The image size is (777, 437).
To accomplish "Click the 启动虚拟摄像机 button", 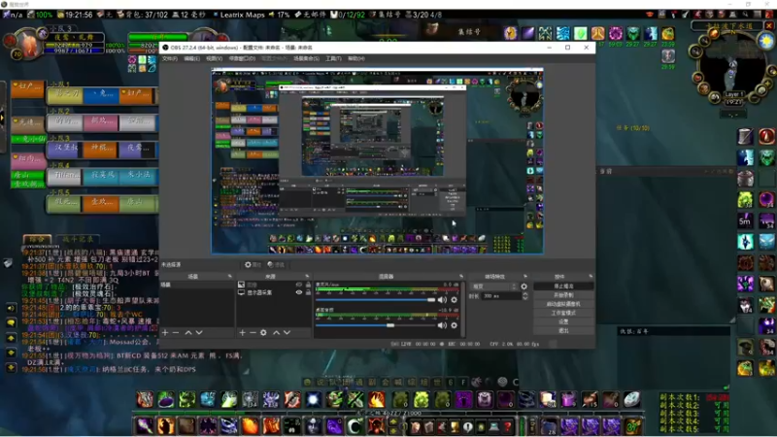I will coord(563,304).
